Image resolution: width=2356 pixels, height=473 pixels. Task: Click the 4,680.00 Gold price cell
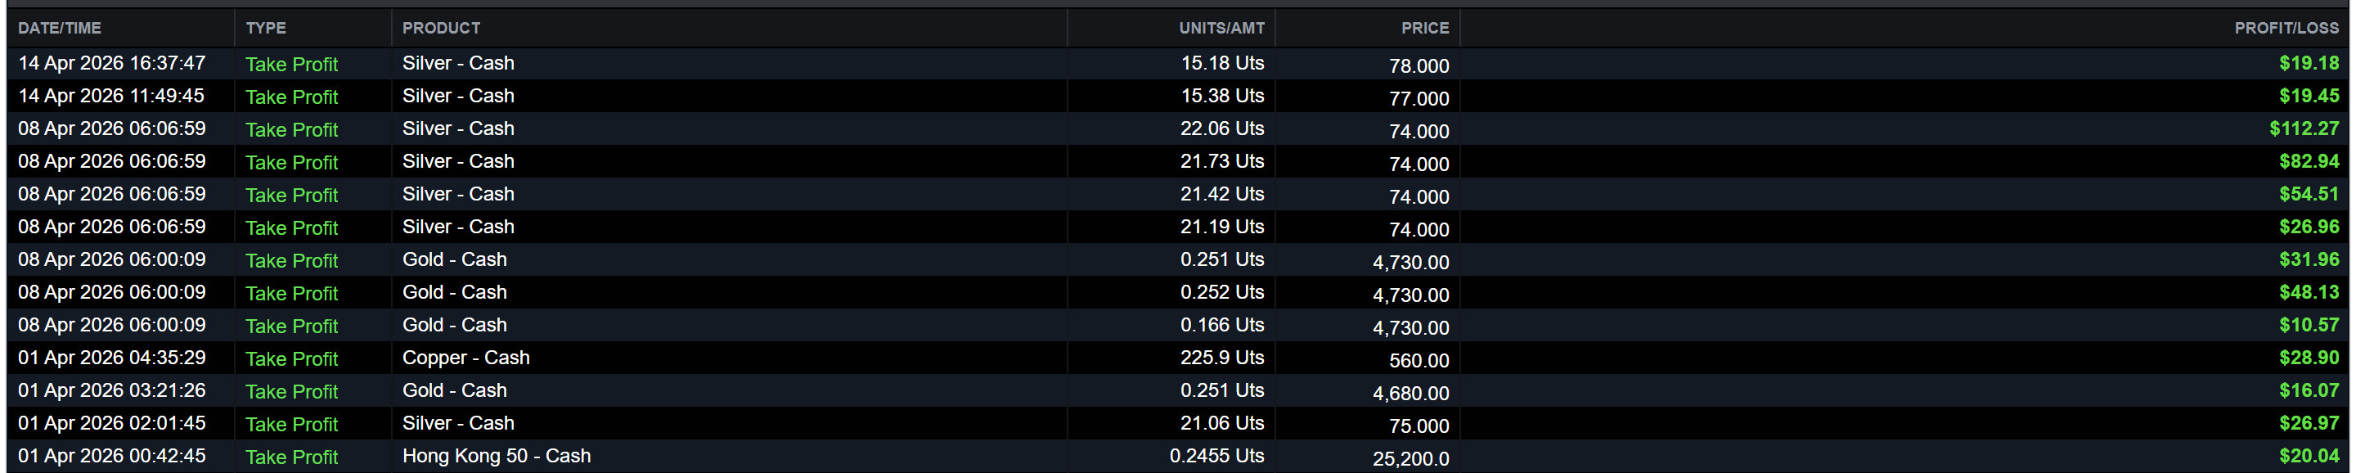tap(1410, 394)
